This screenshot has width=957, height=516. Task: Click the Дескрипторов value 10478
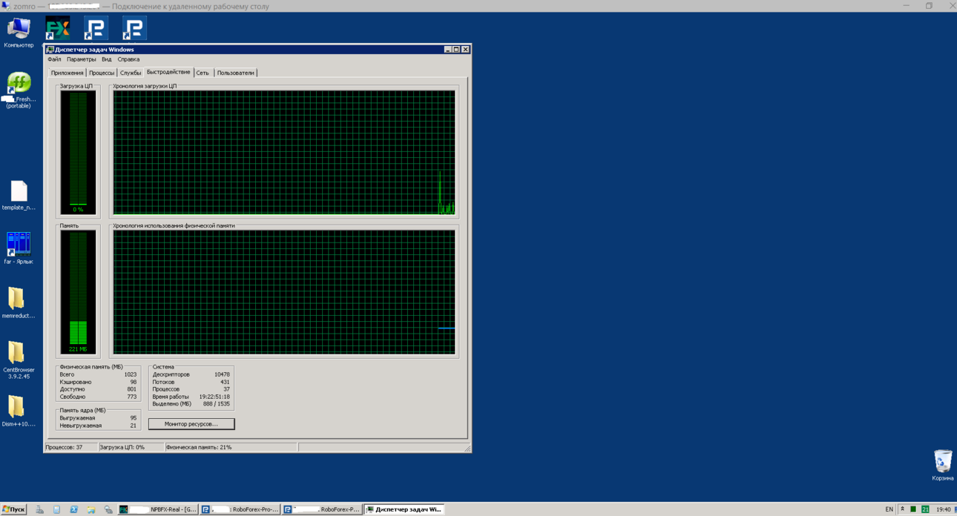tap(221, 374)
